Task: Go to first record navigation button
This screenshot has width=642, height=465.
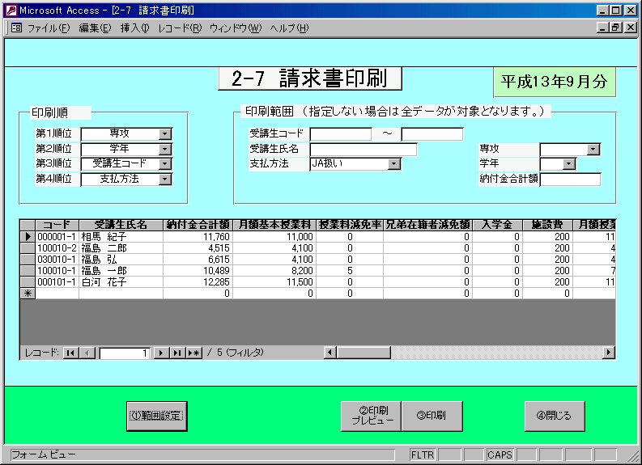Action: [70, 353]
